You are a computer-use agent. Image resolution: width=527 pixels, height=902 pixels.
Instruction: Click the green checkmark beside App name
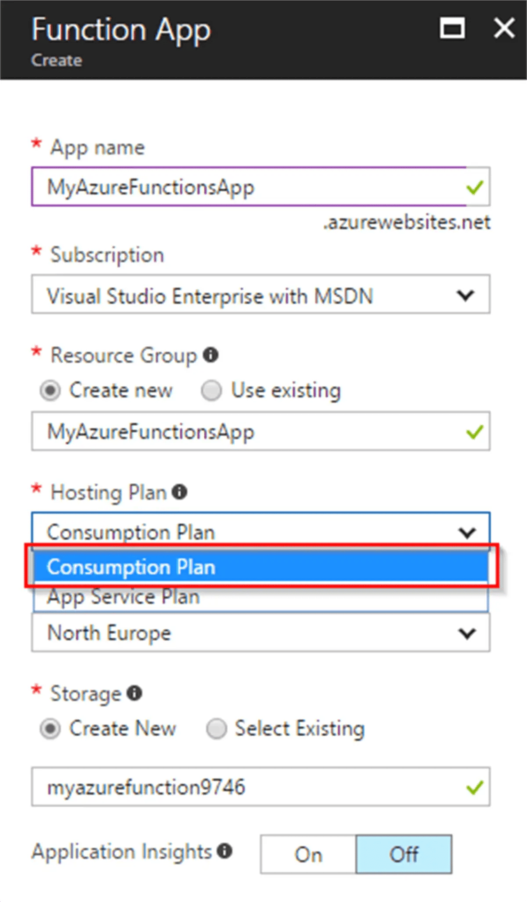[x=475, y=187]
